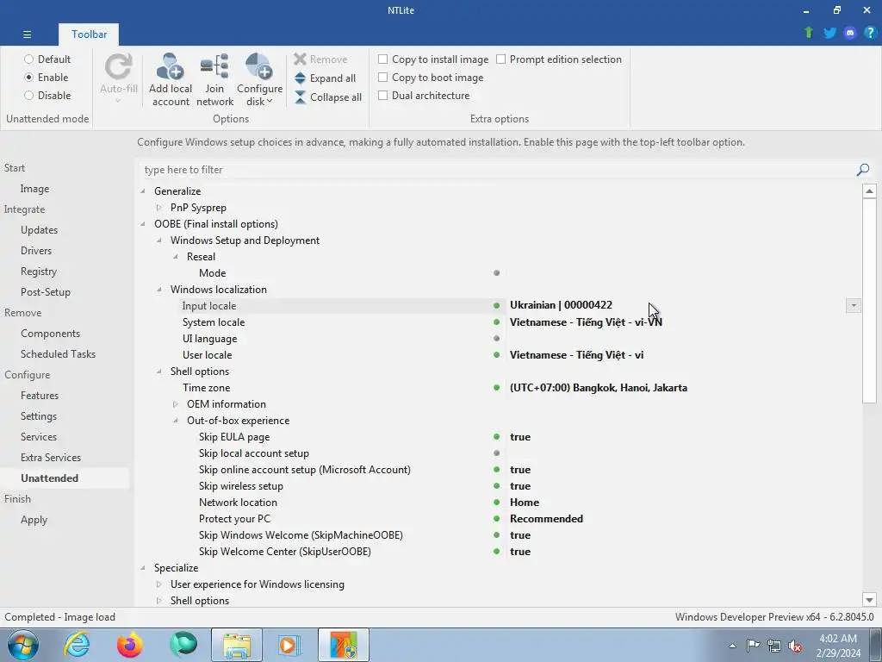Image resolution: width=882 pixels, height=662 pixels.
Task: Open the Extra Services page
Action: click(x=51, y=458)
